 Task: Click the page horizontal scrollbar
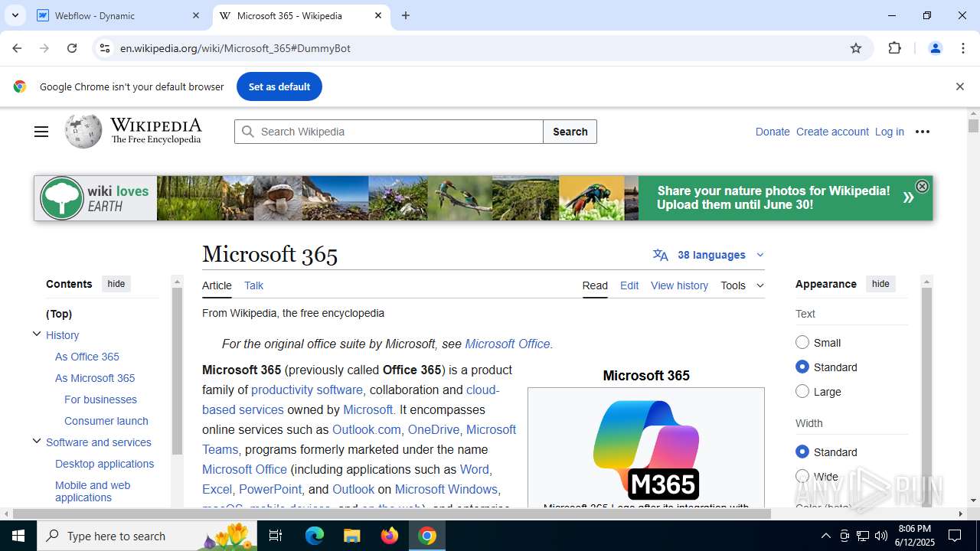(392, 514)
